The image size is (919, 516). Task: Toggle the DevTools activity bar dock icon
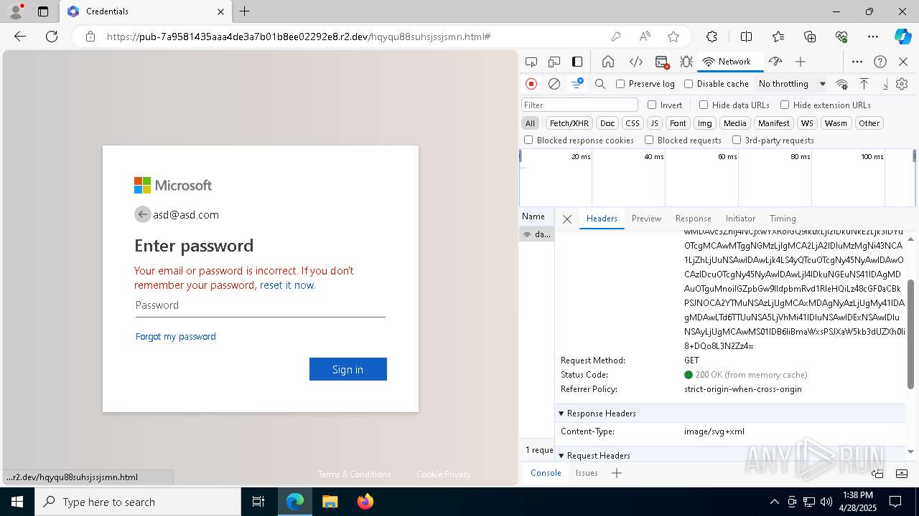point(577,62)
